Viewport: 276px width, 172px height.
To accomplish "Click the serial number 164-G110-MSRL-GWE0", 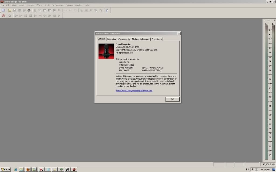I will (x=152, y=67).
